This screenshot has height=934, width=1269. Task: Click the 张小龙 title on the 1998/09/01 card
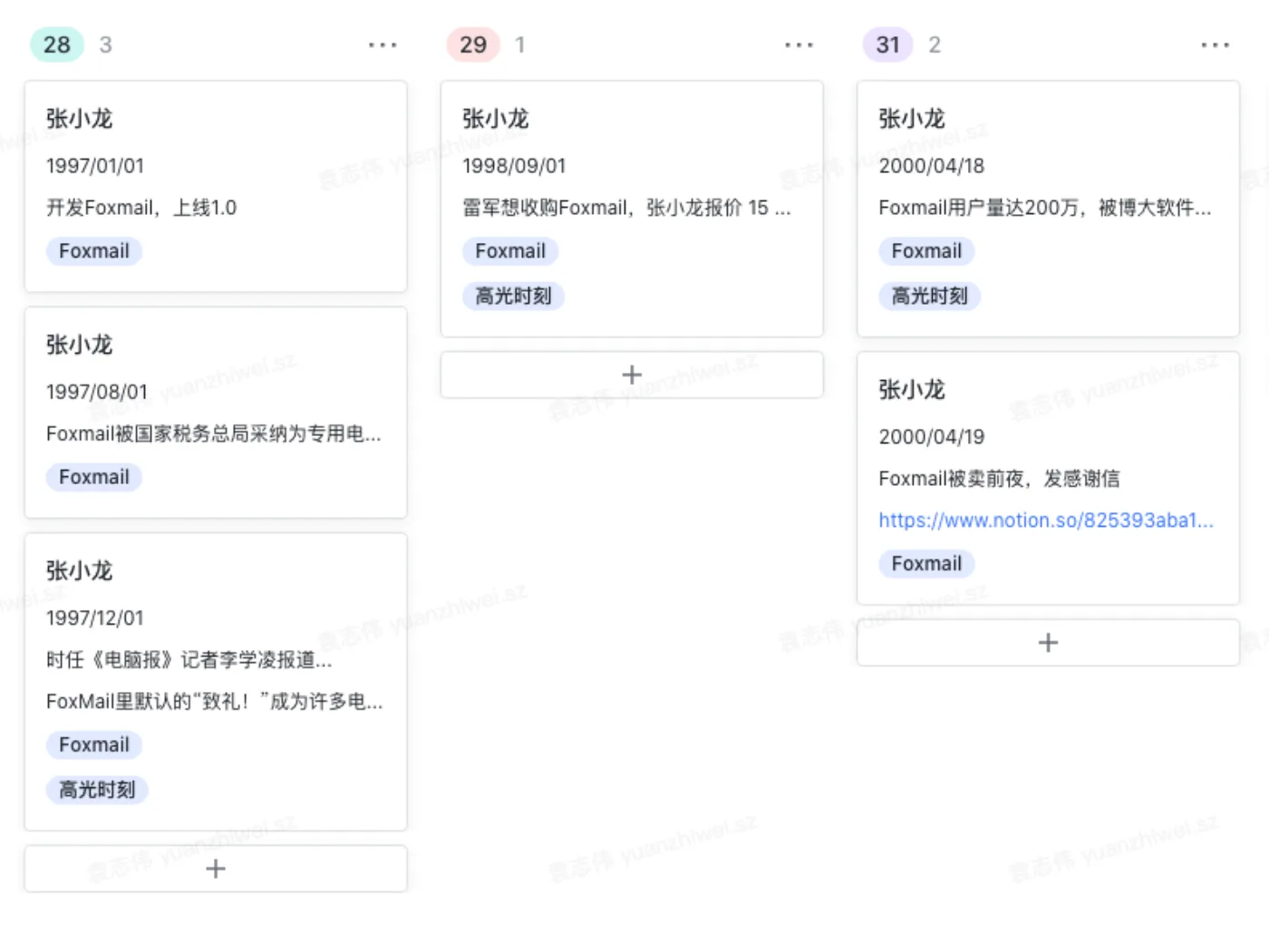(495, 119)
